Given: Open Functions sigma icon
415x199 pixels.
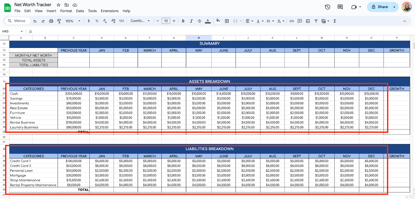Looking at the screenshot, I should tap(335, 21).
